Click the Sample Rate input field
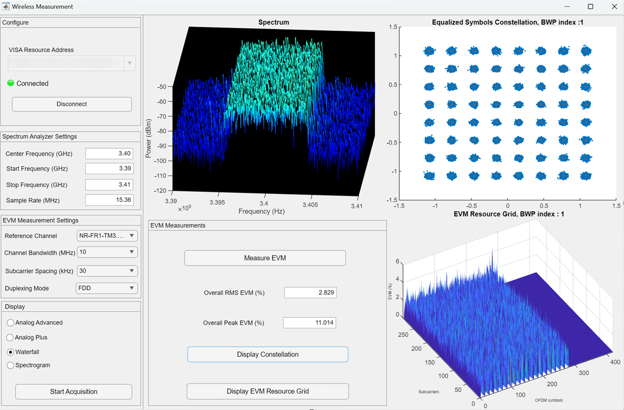Viewport: 624px width, 410px height. pyautogui.click(x=109, y=200)
